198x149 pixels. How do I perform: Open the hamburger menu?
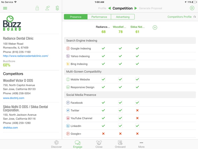5,8
